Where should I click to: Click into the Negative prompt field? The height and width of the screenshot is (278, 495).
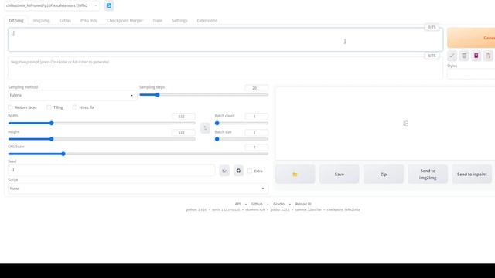(x=225, y=68)
